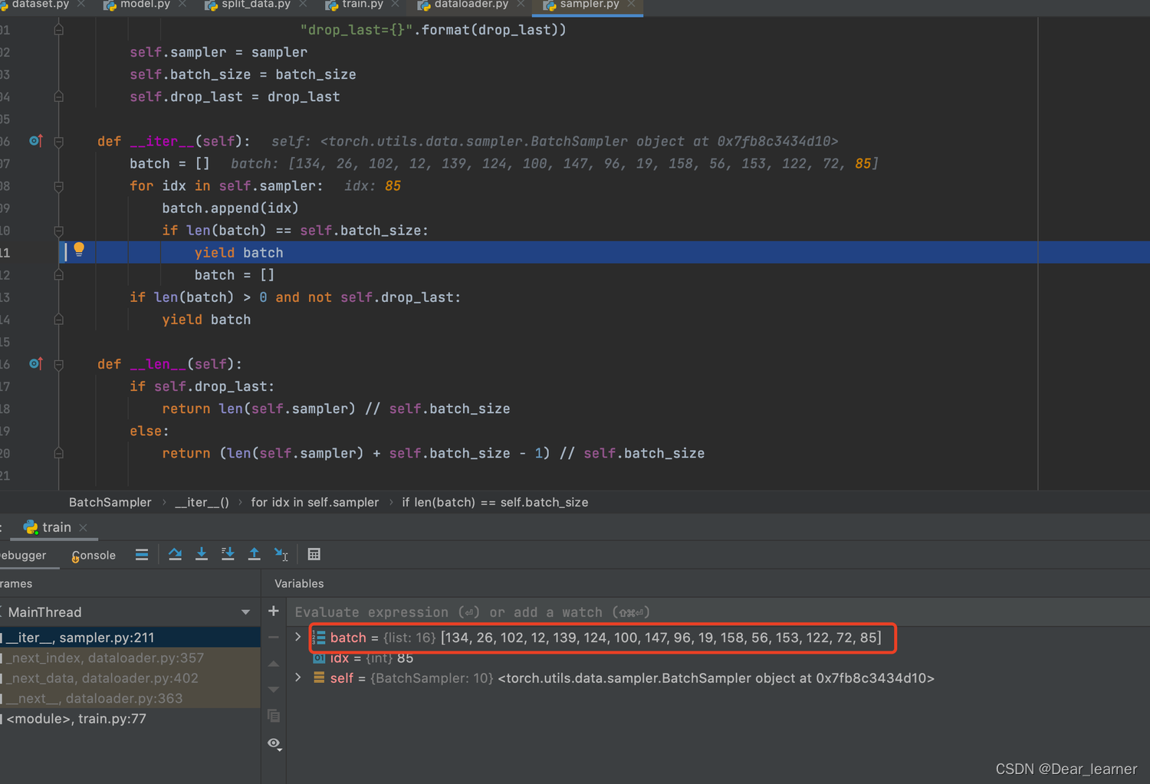Click the int icon next to idx variable
The width and height of the screenshot is (1150, 784).
tap(319, 658)
